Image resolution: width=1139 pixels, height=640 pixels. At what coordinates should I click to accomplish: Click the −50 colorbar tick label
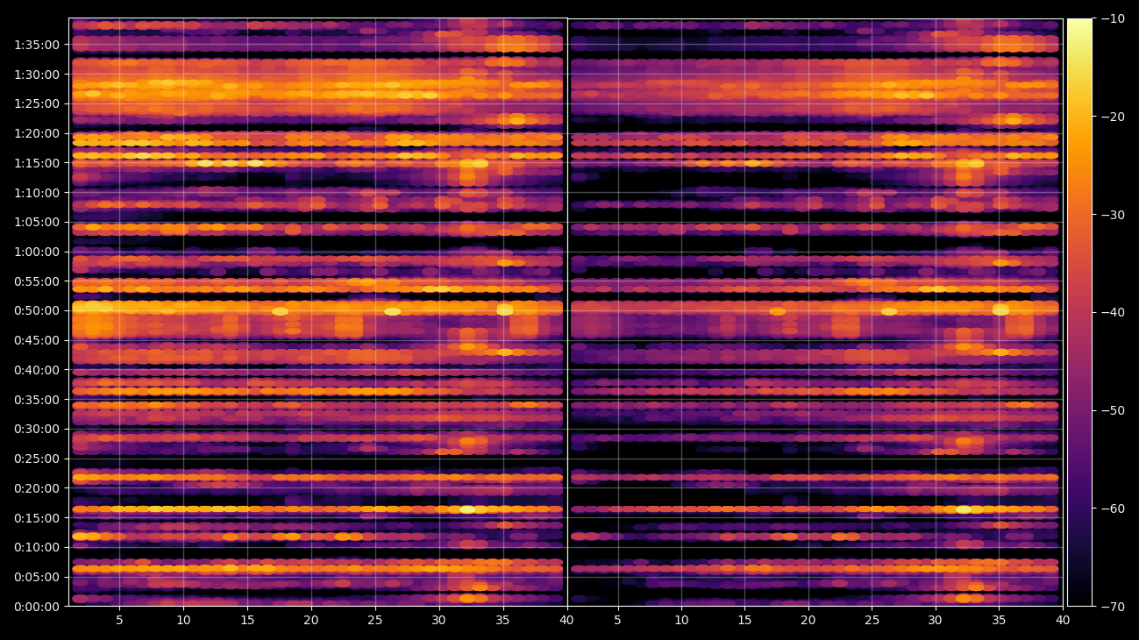(x=1112, y=410)
